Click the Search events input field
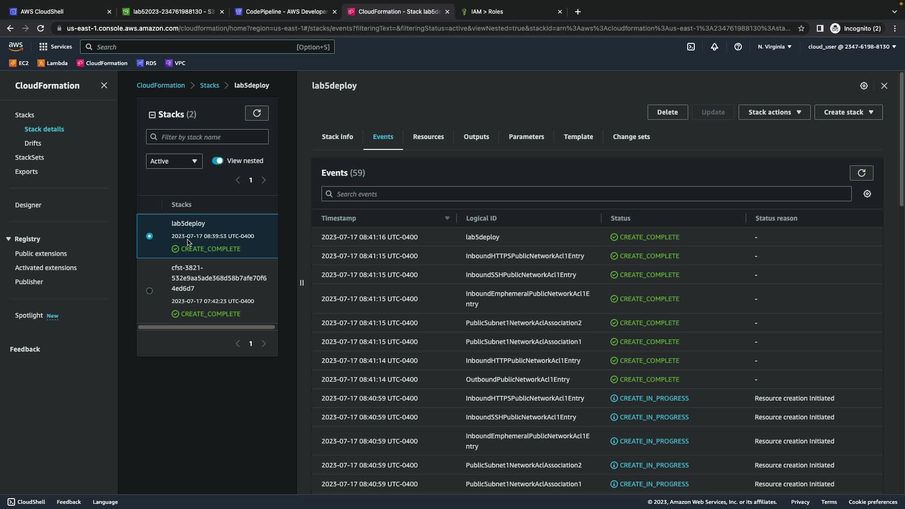The width and height of the screenshot is (905, 509). tap(586, 194)
